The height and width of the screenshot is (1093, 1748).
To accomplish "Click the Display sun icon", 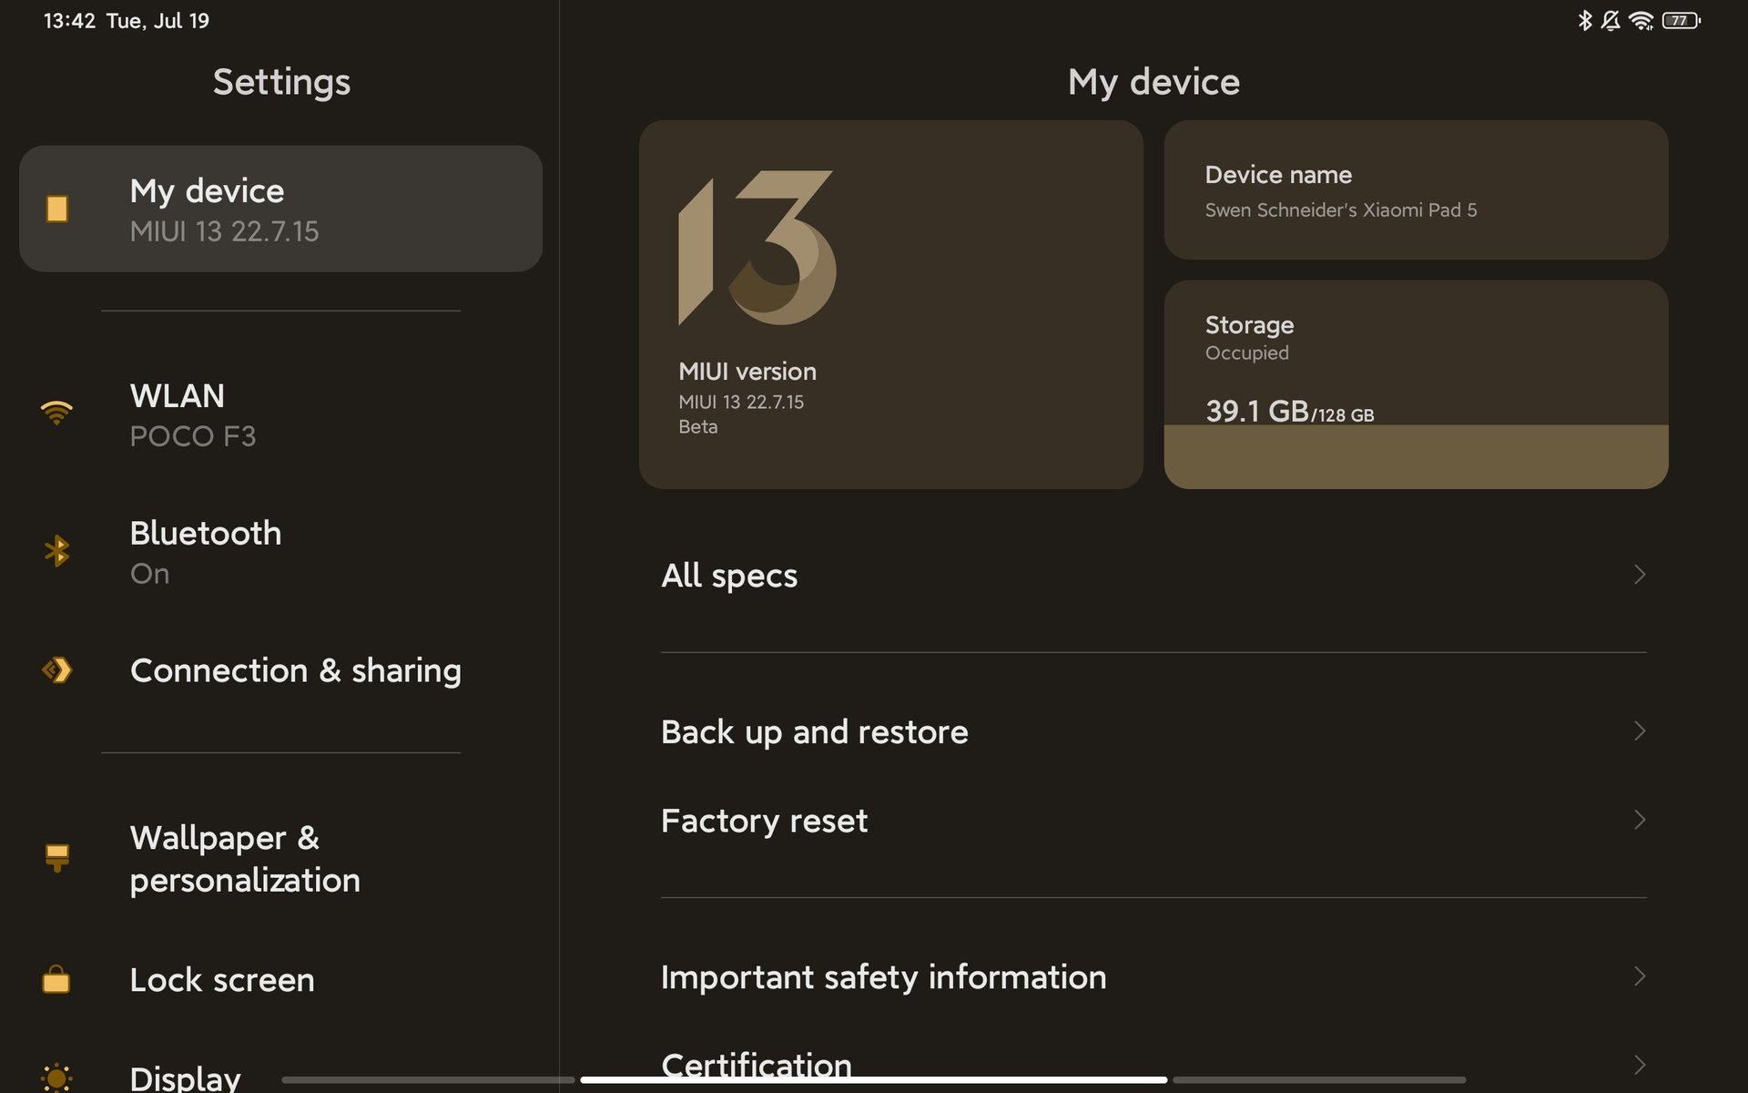I will [x=56, y=1078].
